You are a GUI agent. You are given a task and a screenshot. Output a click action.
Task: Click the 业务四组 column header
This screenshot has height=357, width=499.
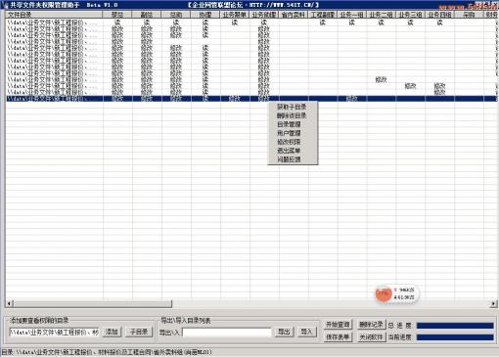pos(439,15)
